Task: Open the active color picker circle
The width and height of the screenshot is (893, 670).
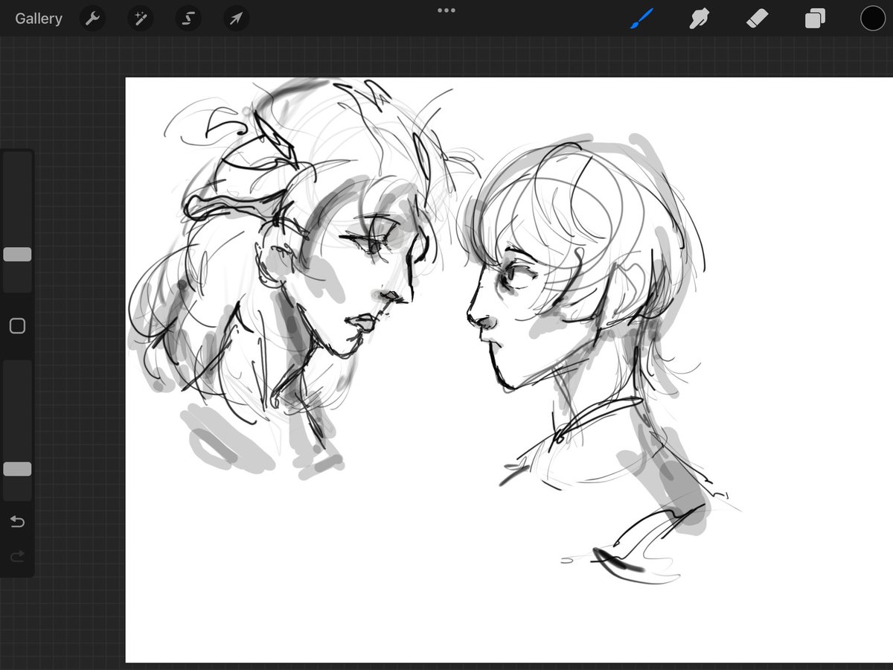Action: pos(872,19)
